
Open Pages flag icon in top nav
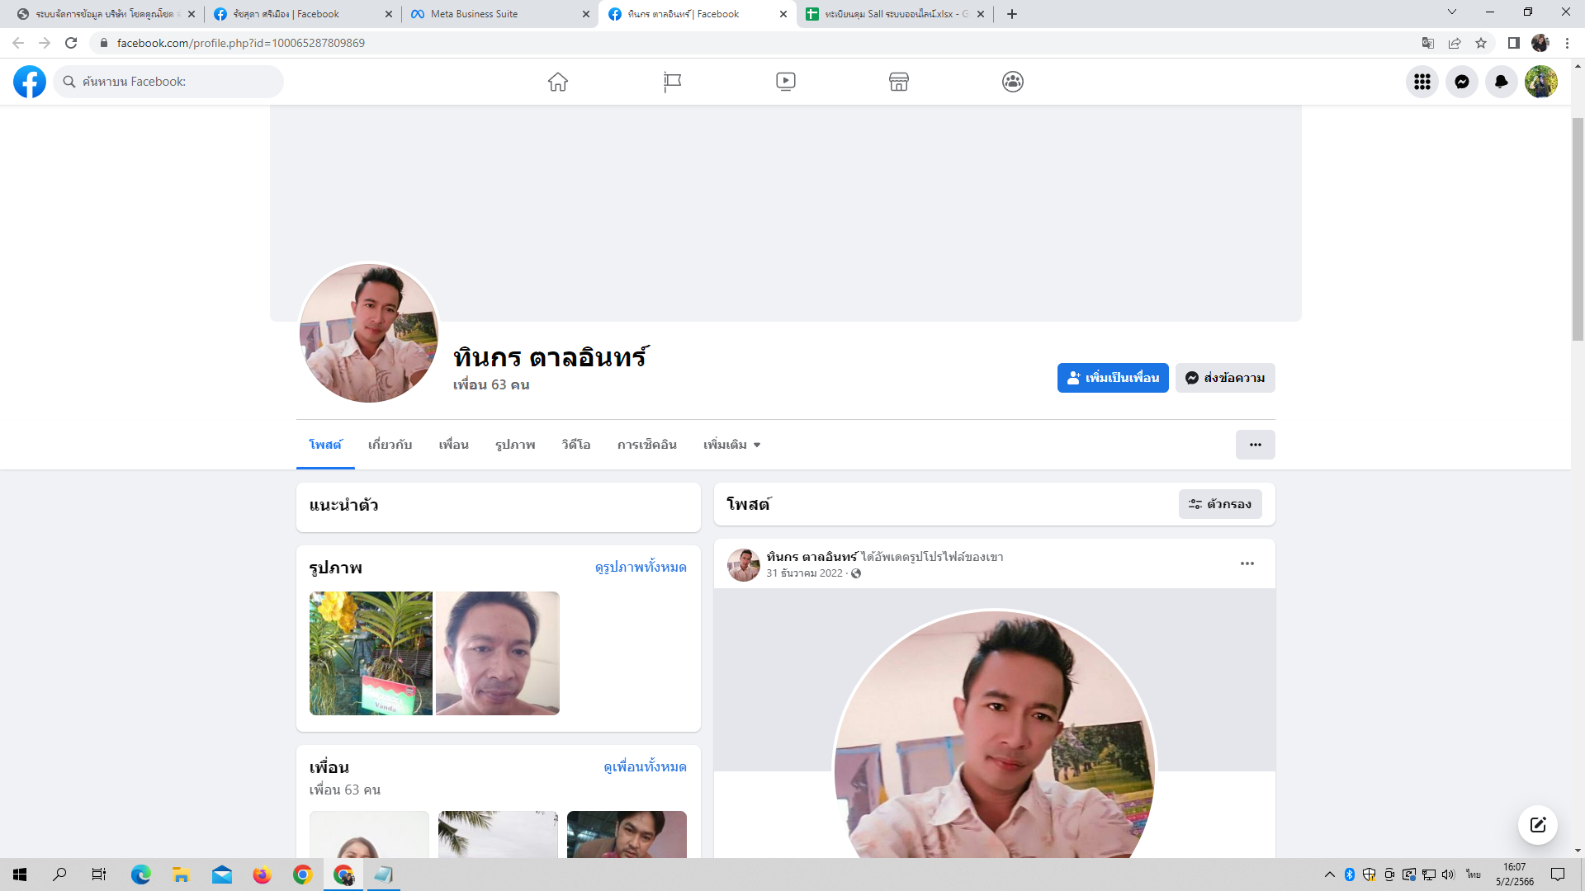pyautogui.click(x=672, y=82)
